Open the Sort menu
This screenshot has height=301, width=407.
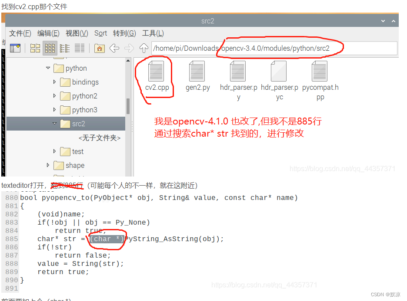point(100,33)
